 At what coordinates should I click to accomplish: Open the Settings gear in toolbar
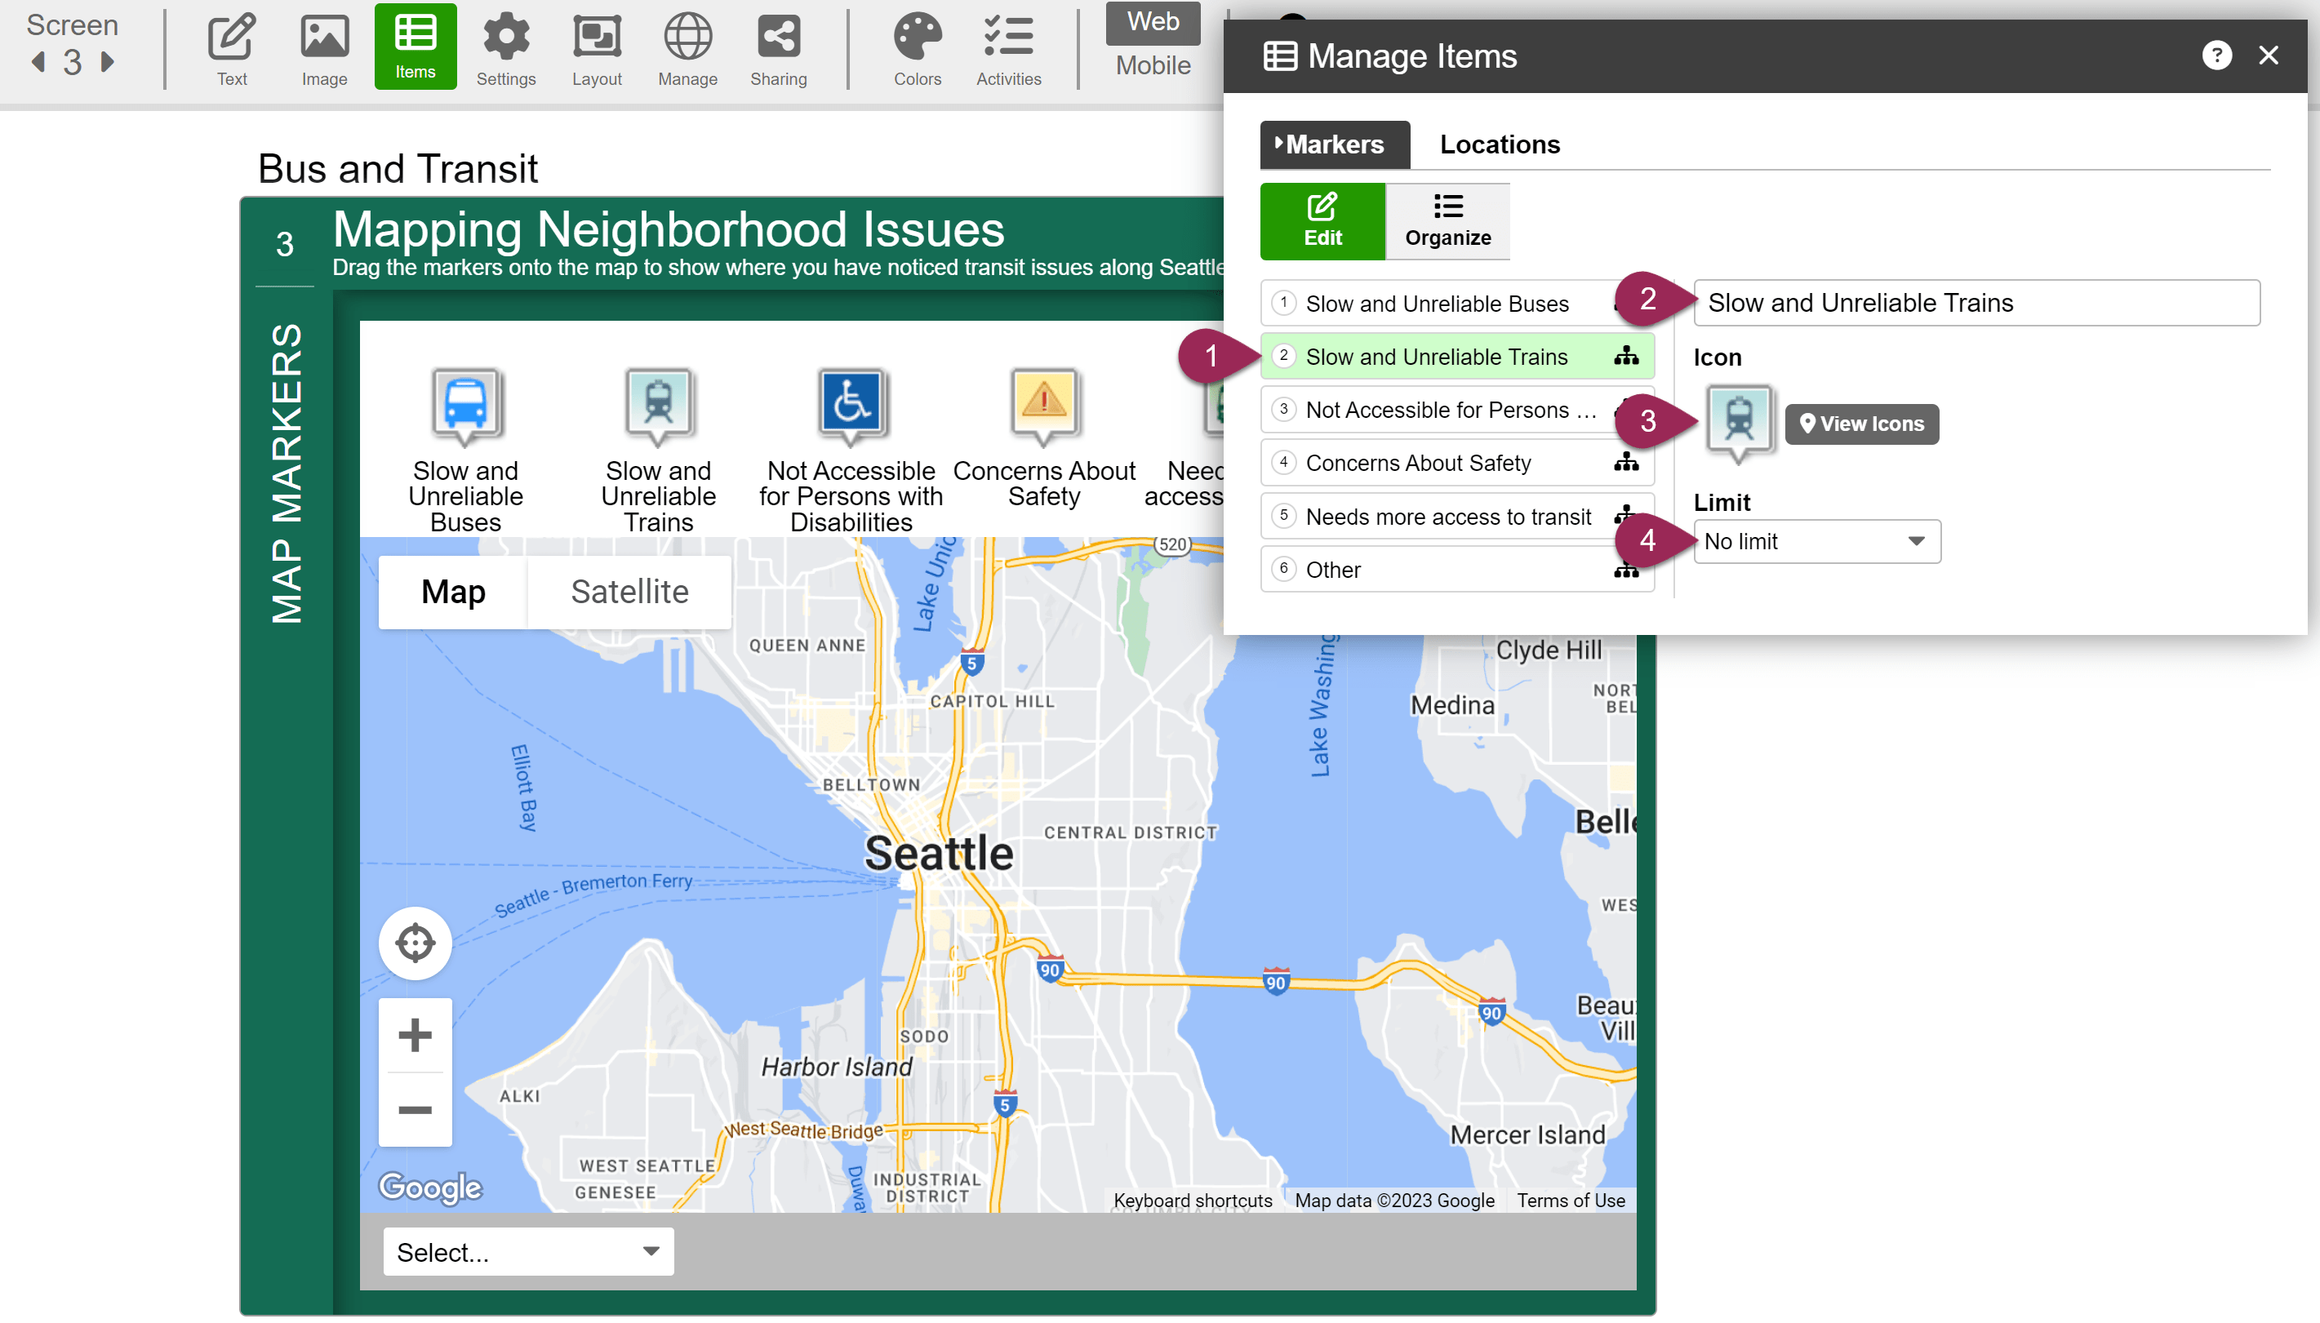point(505,48)
